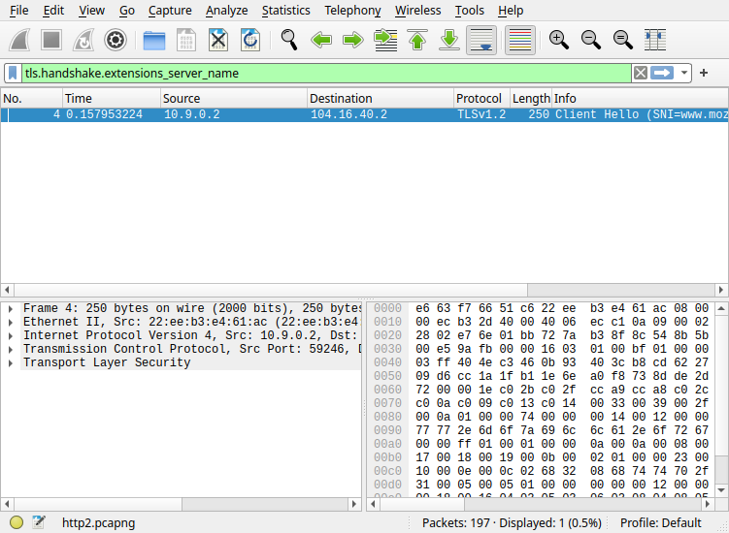Zoom in the main window text
The height and width of the screenshot is (533, 729).
pos(558,40)
